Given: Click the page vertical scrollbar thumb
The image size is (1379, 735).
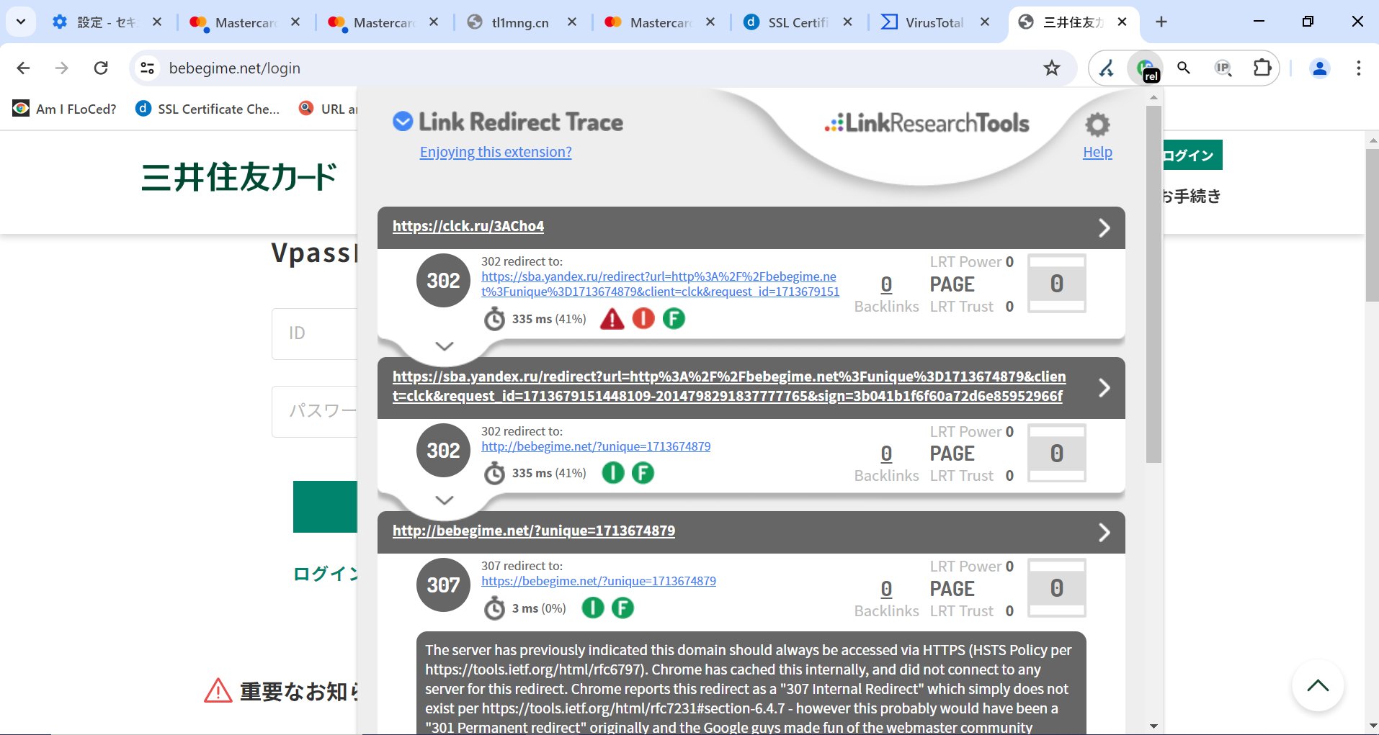Looking at the screenshot, I should 1372,225.
